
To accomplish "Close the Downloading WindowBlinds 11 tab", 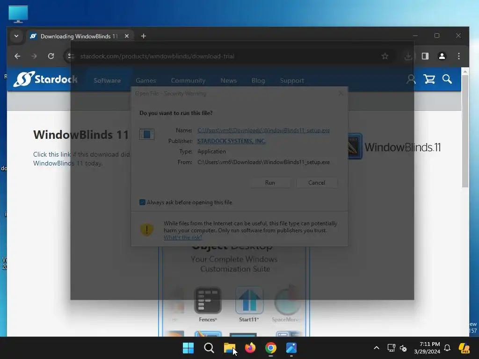I will coord(127,36).
